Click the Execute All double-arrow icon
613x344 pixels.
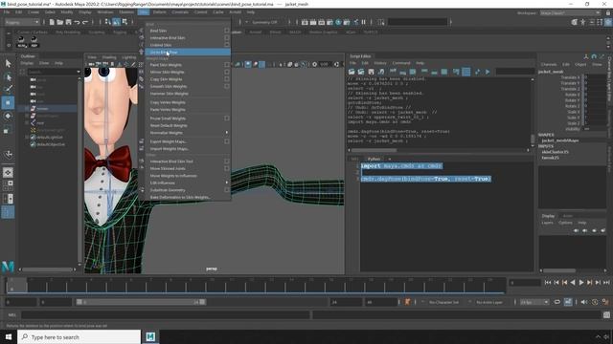[477, 72]
